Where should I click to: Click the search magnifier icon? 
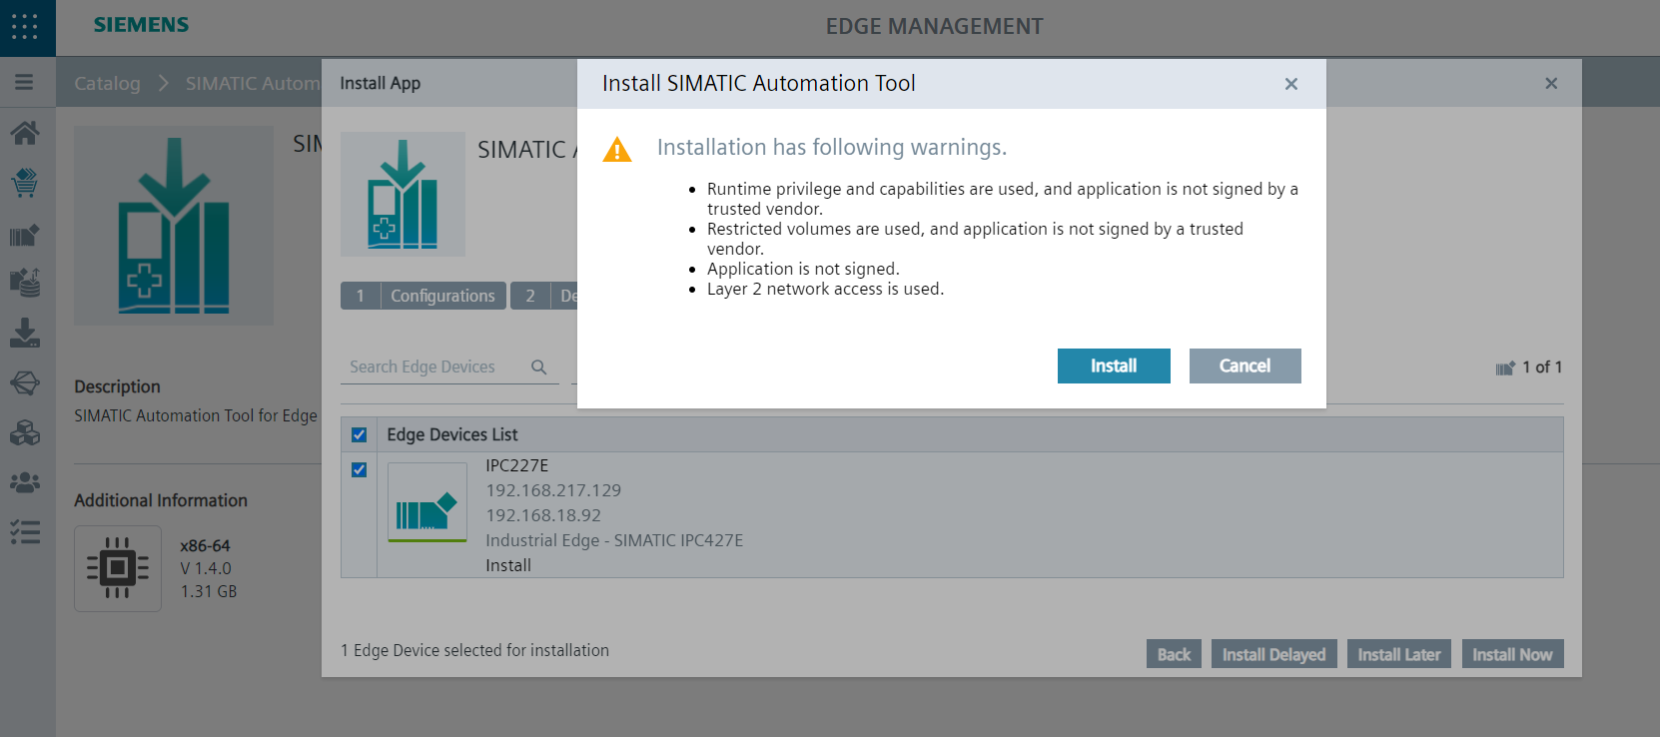click(x=539, y=368)
